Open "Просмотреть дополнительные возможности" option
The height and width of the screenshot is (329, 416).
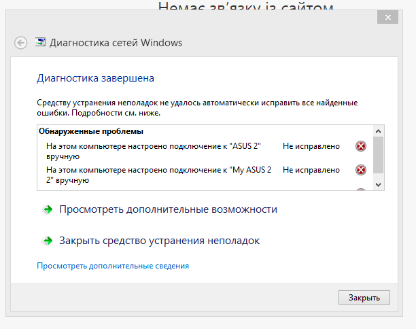[168, 209]
